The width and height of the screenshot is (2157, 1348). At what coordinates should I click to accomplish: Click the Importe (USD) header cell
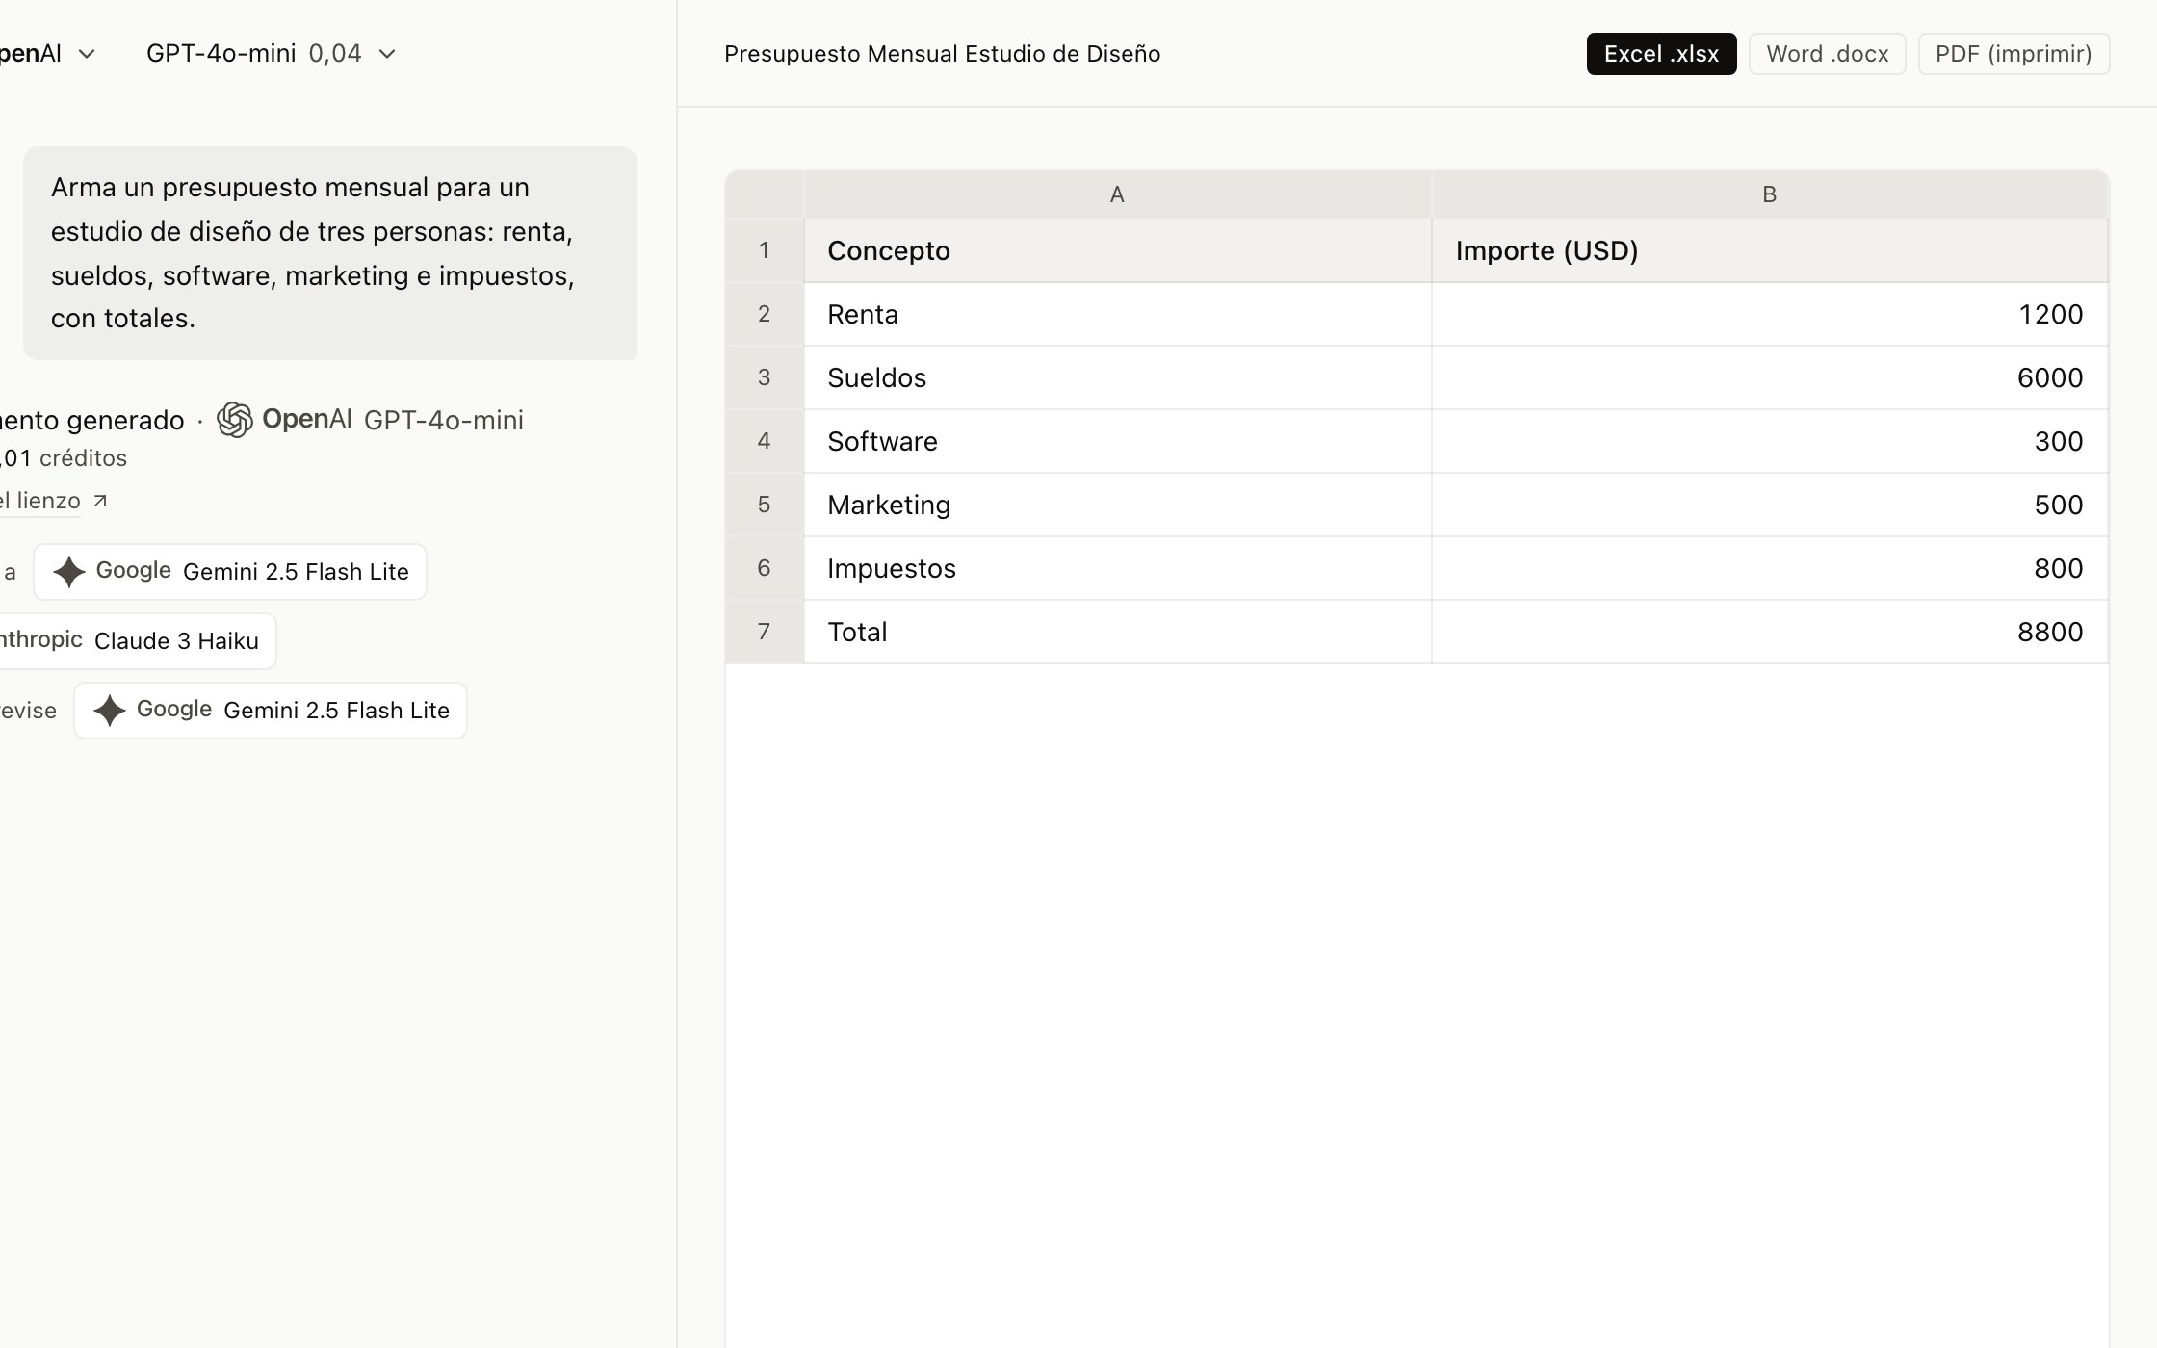point(1769,250)
